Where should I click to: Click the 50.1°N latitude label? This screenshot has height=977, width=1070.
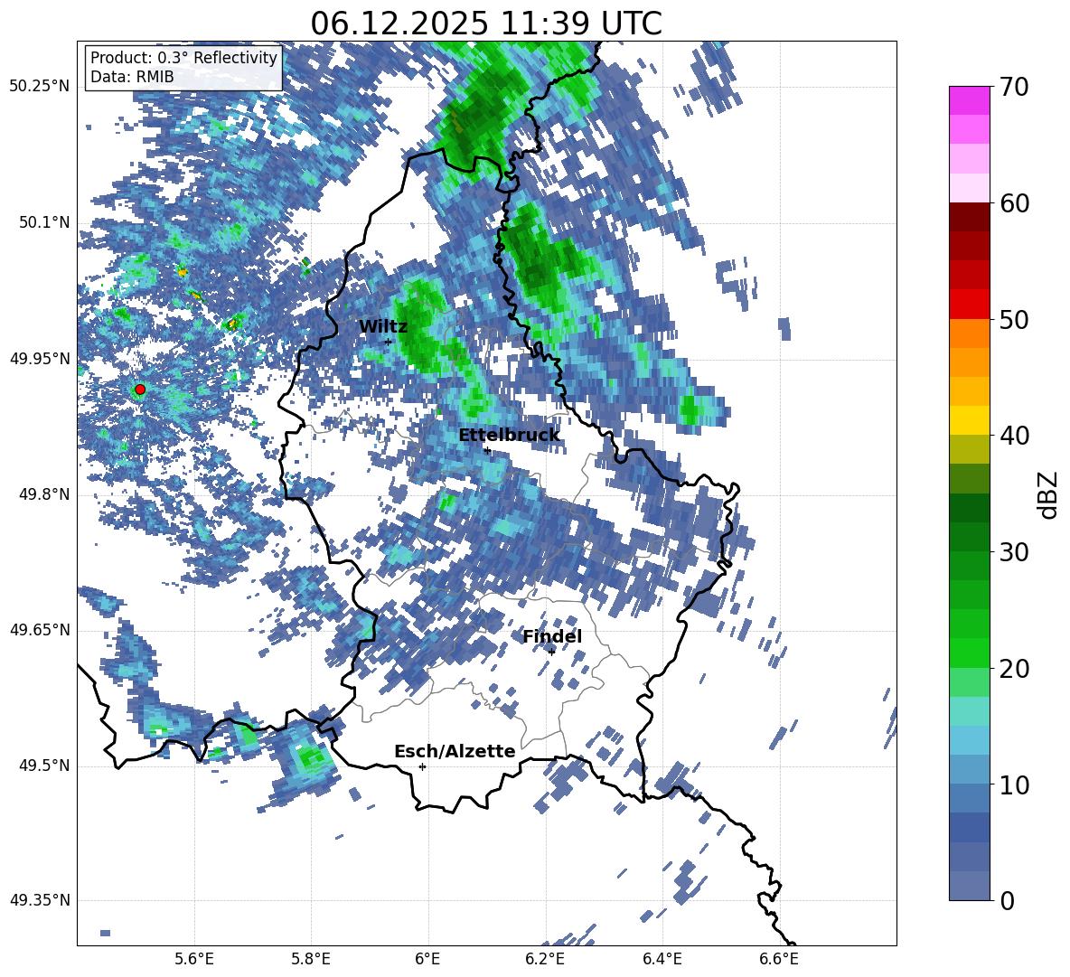point(43,222)
